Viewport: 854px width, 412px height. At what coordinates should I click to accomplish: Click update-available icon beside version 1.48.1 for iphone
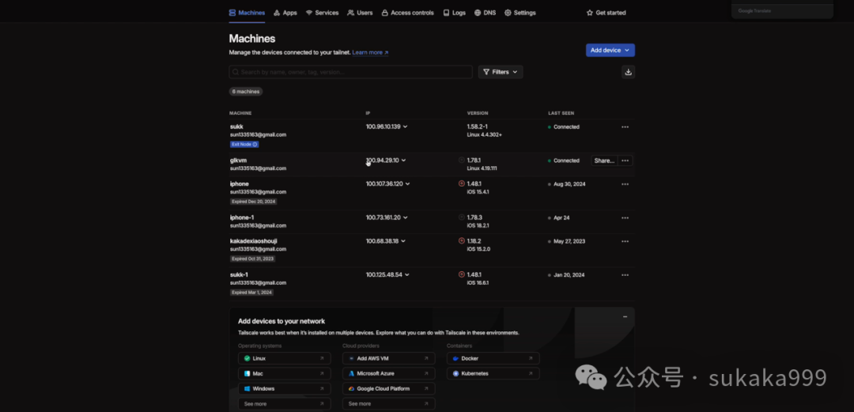point(462,183)
